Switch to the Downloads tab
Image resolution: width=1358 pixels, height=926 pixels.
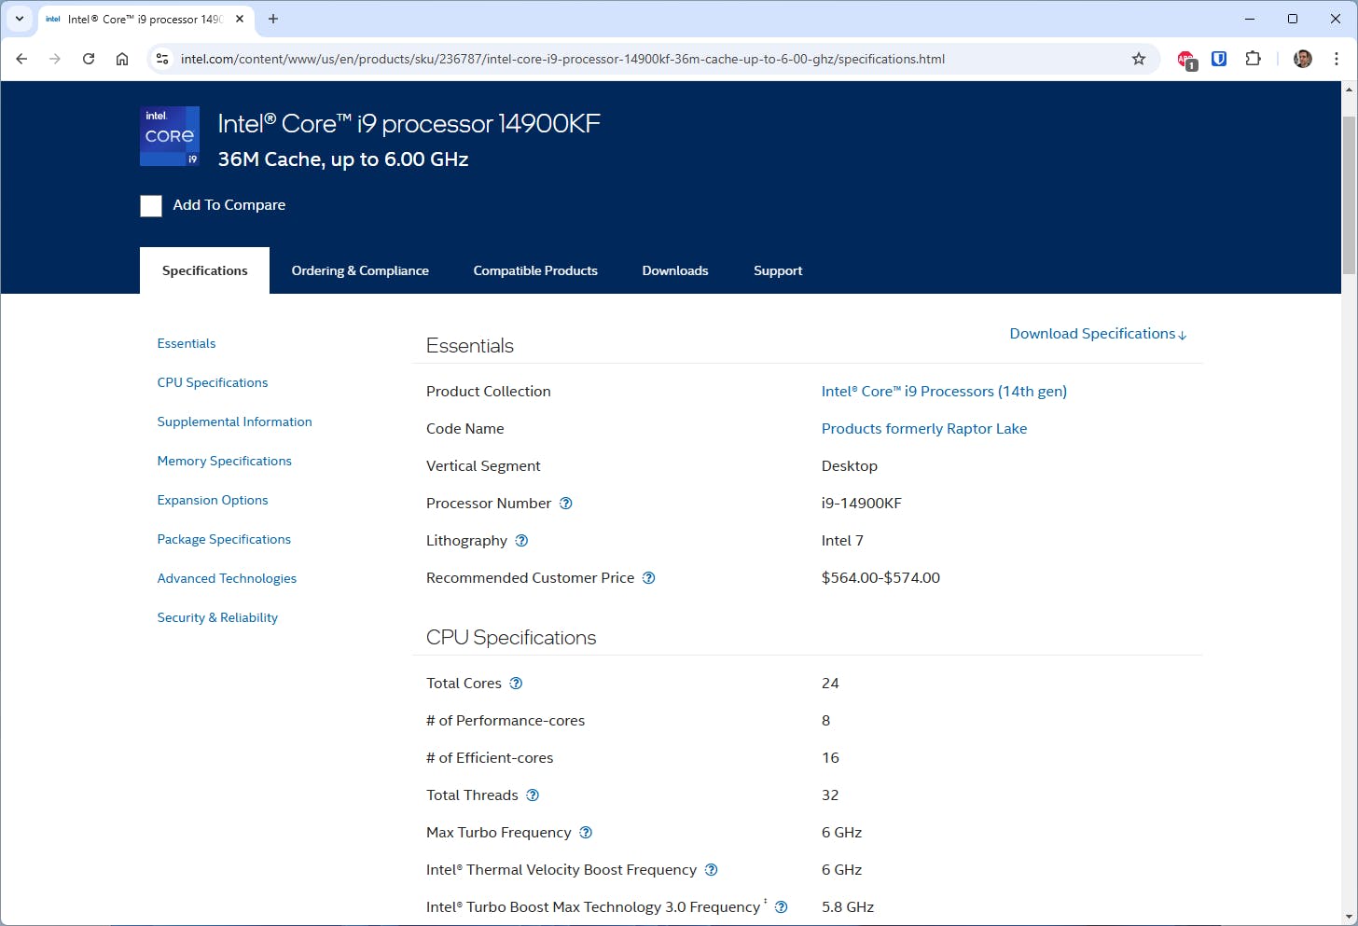pos(675,270)
